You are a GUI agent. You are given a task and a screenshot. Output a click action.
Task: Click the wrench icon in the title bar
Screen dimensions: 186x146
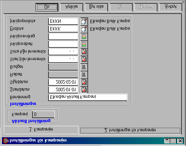5,141
